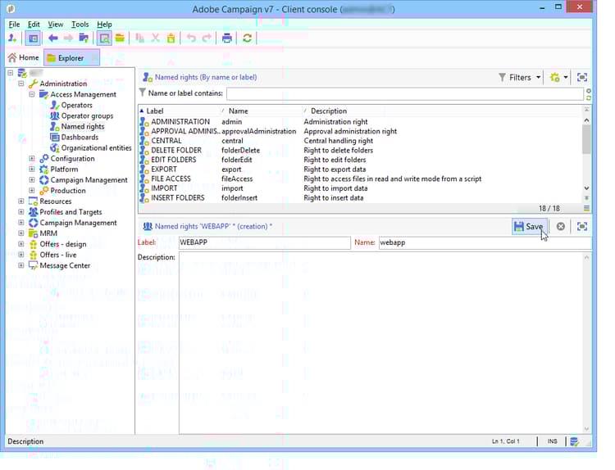Click the yellow open folder toolbar icon

120,38
